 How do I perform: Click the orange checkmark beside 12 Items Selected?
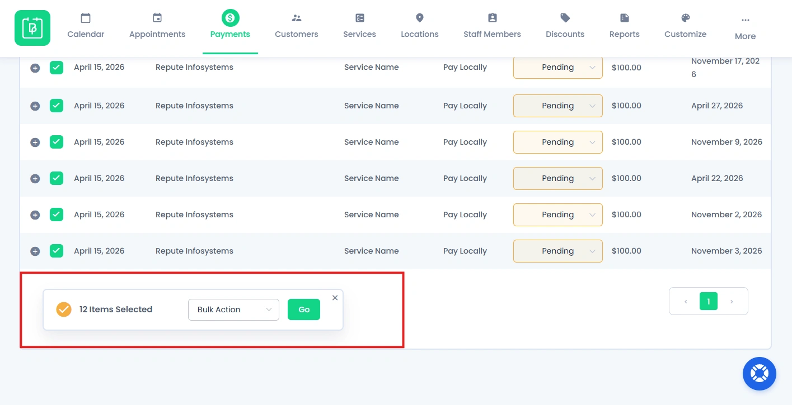pos(64,309)
